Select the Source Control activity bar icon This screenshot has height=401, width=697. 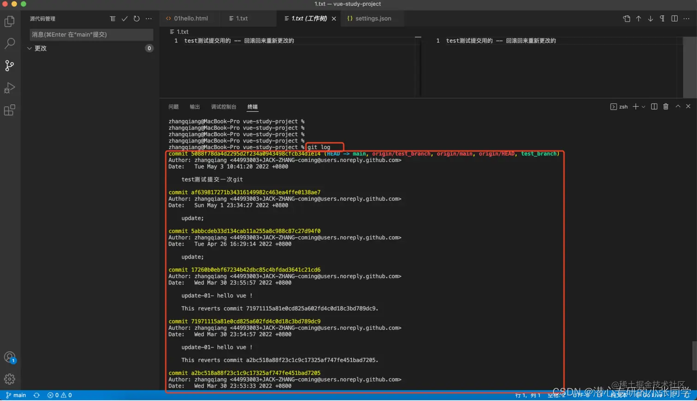point(10,65)
